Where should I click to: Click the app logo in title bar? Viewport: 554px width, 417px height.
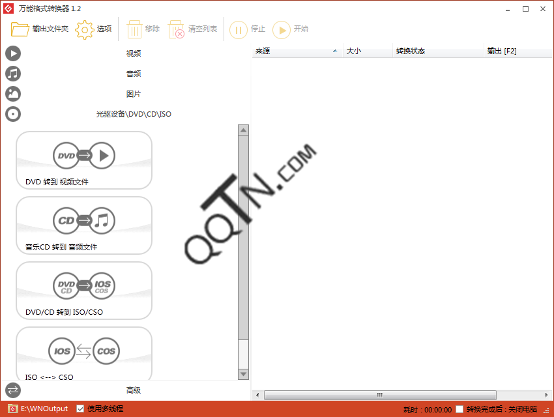8,8
